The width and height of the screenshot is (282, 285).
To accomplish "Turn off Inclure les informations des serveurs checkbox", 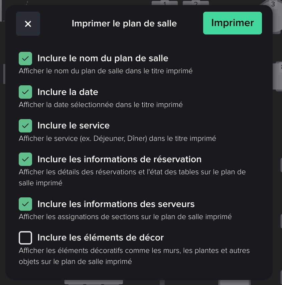I will tap(25, 204).
